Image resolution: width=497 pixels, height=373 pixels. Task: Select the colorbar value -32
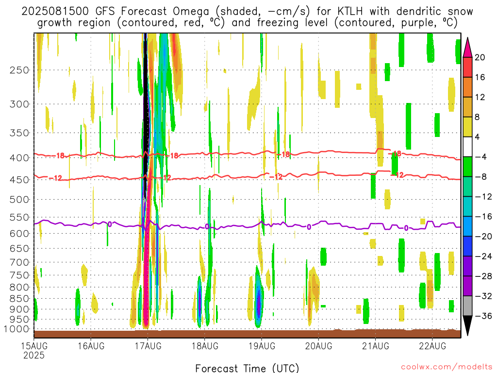[483, 296]
